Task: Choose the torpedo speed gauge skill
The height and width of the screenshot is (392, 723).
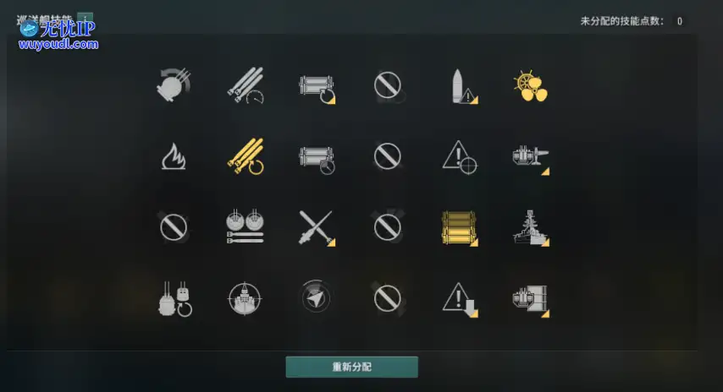Action: (245, 85)
